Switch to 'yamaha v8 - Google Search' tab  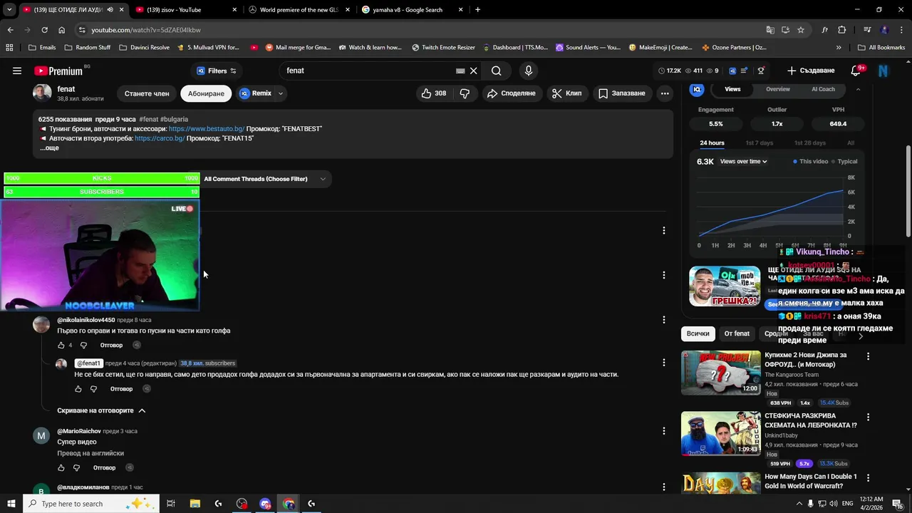[412, 10]
